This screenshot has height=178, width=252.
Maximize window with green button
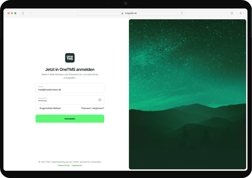pyautogui.click(x=15, y=13)
